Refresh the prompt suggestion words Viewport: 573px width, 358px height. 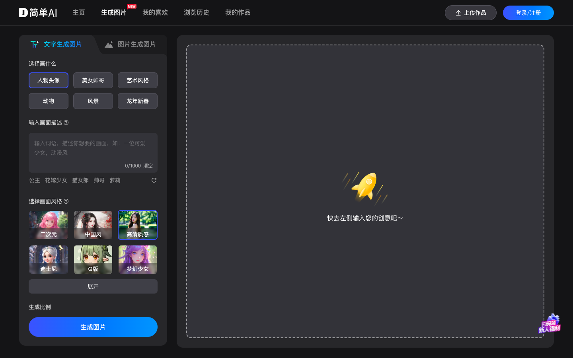154,180
